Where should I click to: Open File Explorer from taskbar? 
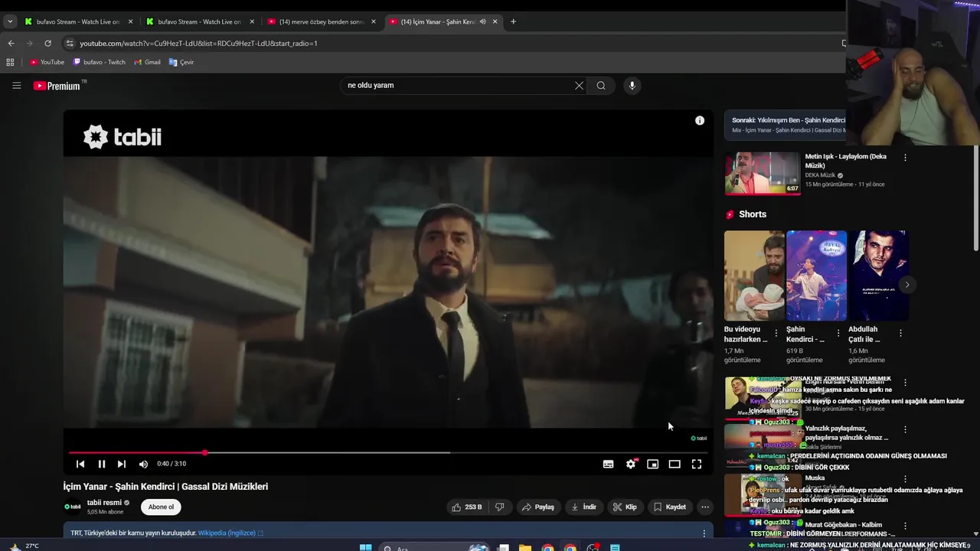[x=525, y=548]
